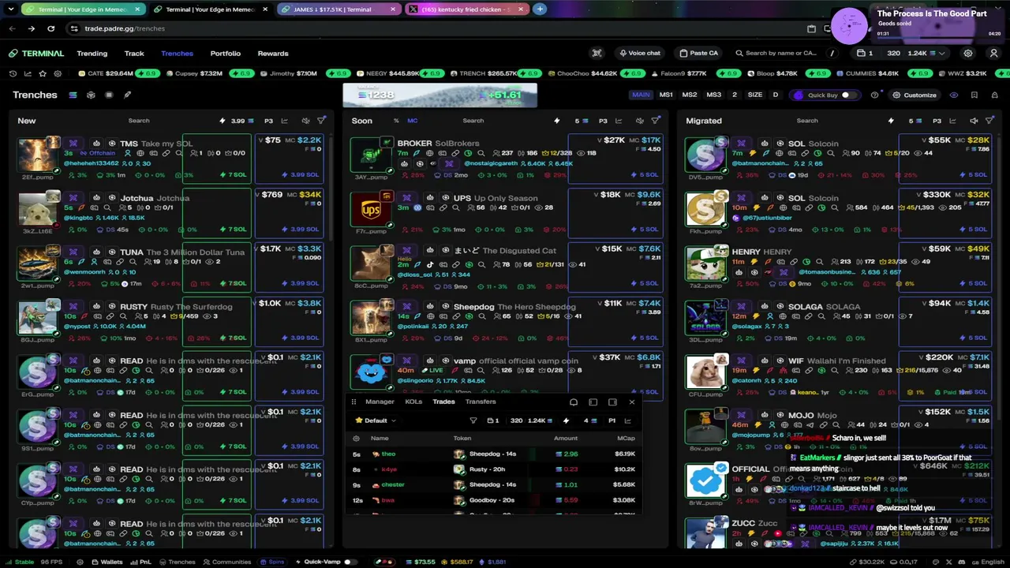
Task: Toggle the eye visibility icon beside Customize
Action: click(954, 95)
